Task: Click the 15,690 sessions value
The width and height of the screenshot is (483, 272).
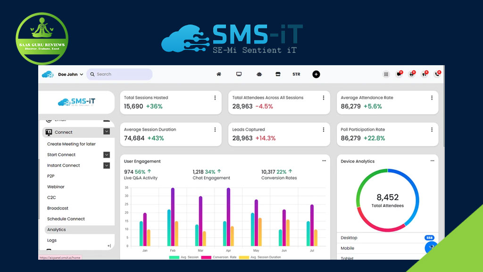Action: coord(133,106)
